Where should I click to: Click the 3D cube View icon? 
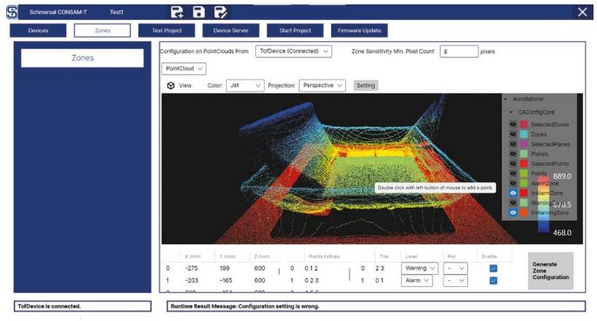tap(171, 85)
